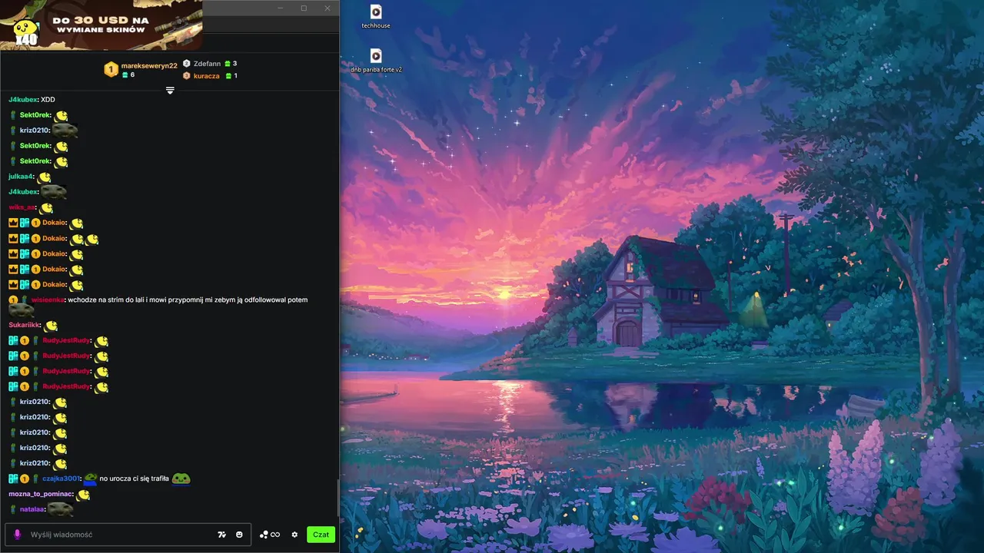
Task: Click the yellow emote in wiks_az's message
Action: click(x=46, y=208)
